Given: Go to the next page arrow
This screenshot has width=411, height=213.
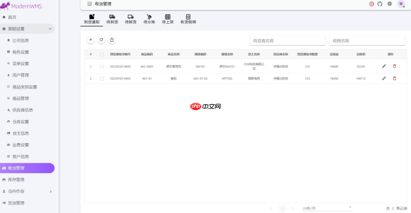Looking at the screenshot, I should click(293, 208).
